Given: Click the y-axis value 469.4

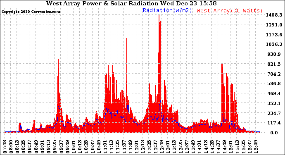Looking at the screenshot, I should click(274, 93).
